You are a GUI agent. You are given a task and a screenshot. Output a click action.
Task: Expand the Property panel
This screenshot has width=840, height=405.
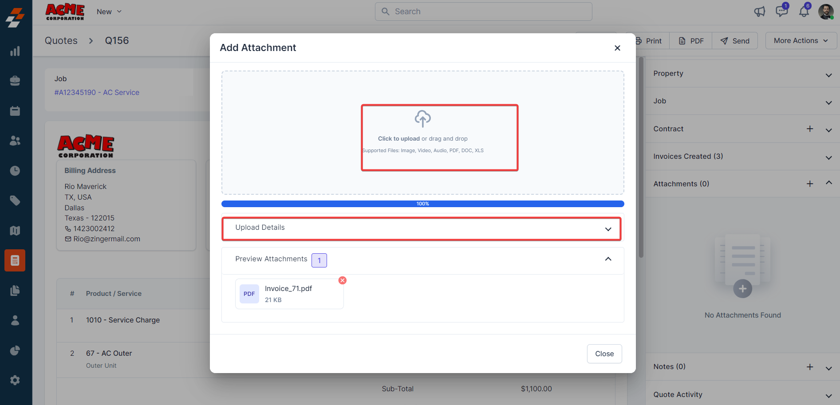pyautogui.click(x=742, y=74)
